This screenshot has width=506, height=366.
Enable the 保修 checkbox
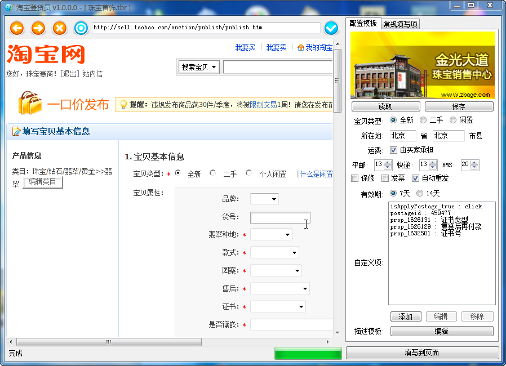354,178
